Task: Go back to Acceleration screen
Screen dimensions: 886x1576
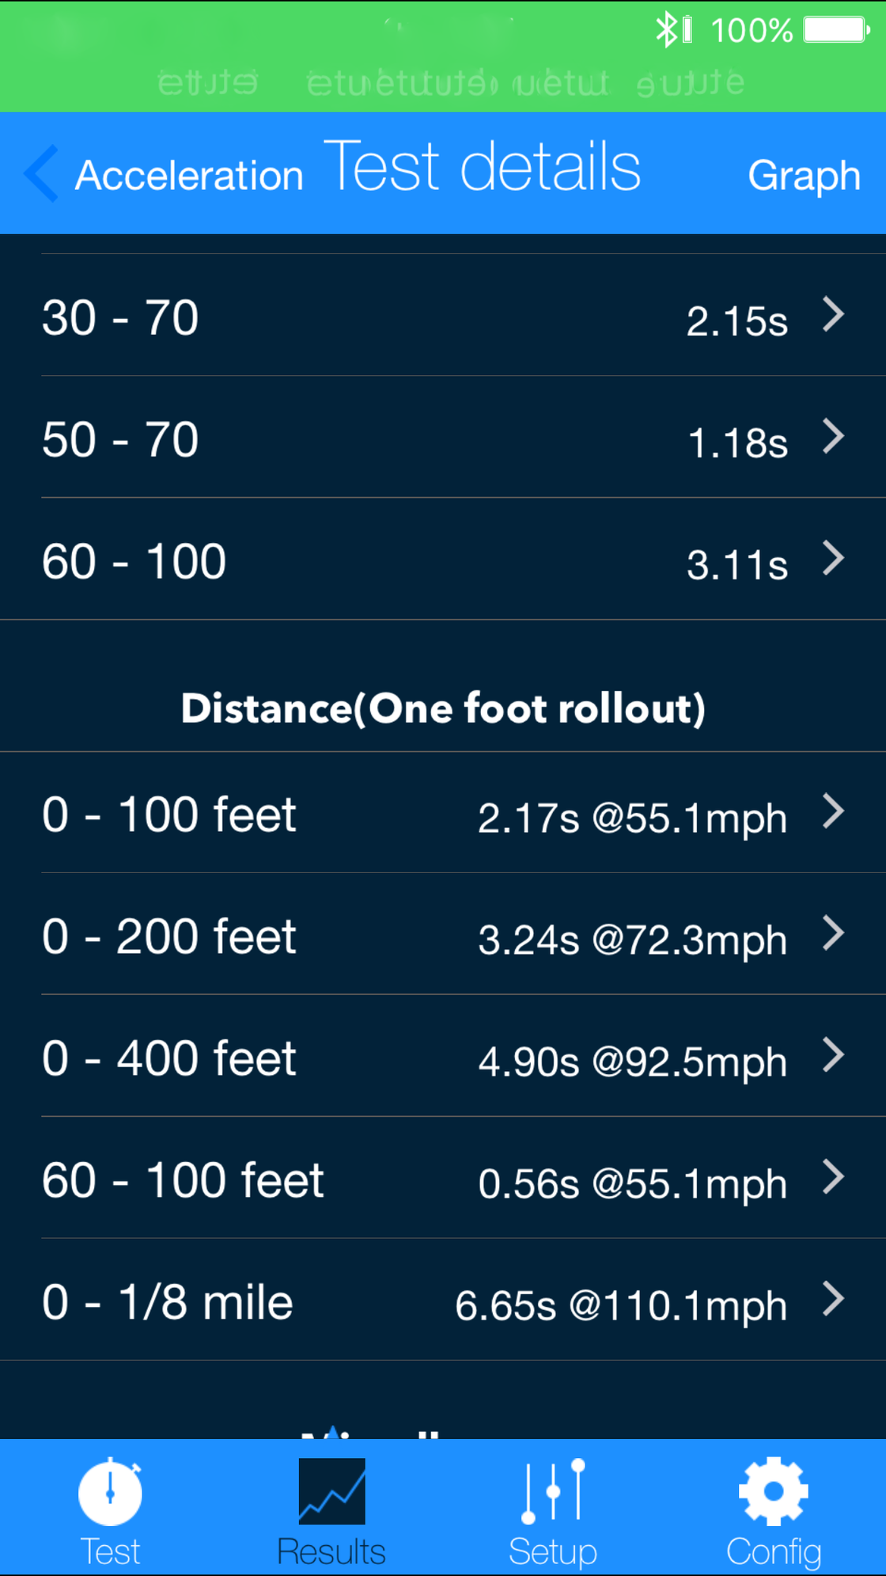Action: click(189, 175)
